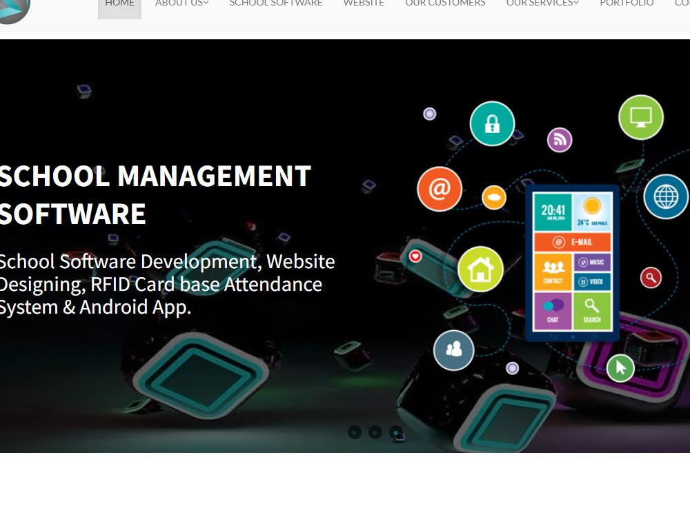Click SCHOOL MANAGEMENT SOFTWARE heading
690x517 pixels.
[x=155, y=195]
